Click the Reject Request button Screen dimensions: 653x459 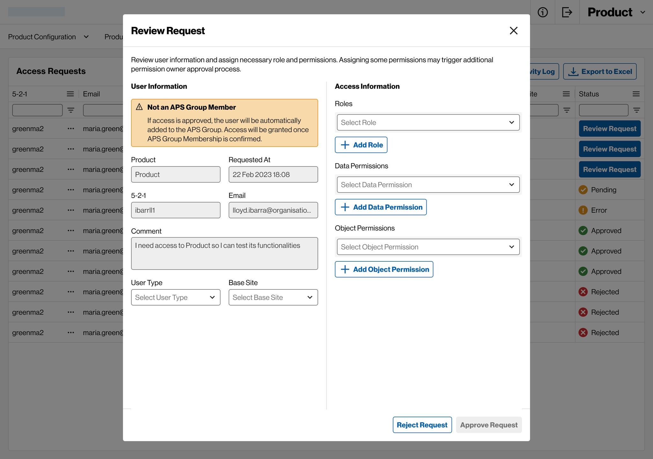pos(422,425)
